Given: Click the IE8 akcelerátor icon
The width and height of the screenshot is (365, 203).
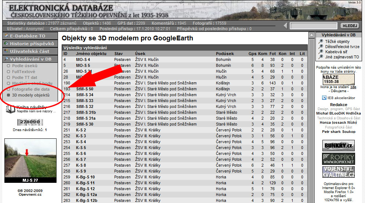Looking at the screenshot, I should point(324,98).
